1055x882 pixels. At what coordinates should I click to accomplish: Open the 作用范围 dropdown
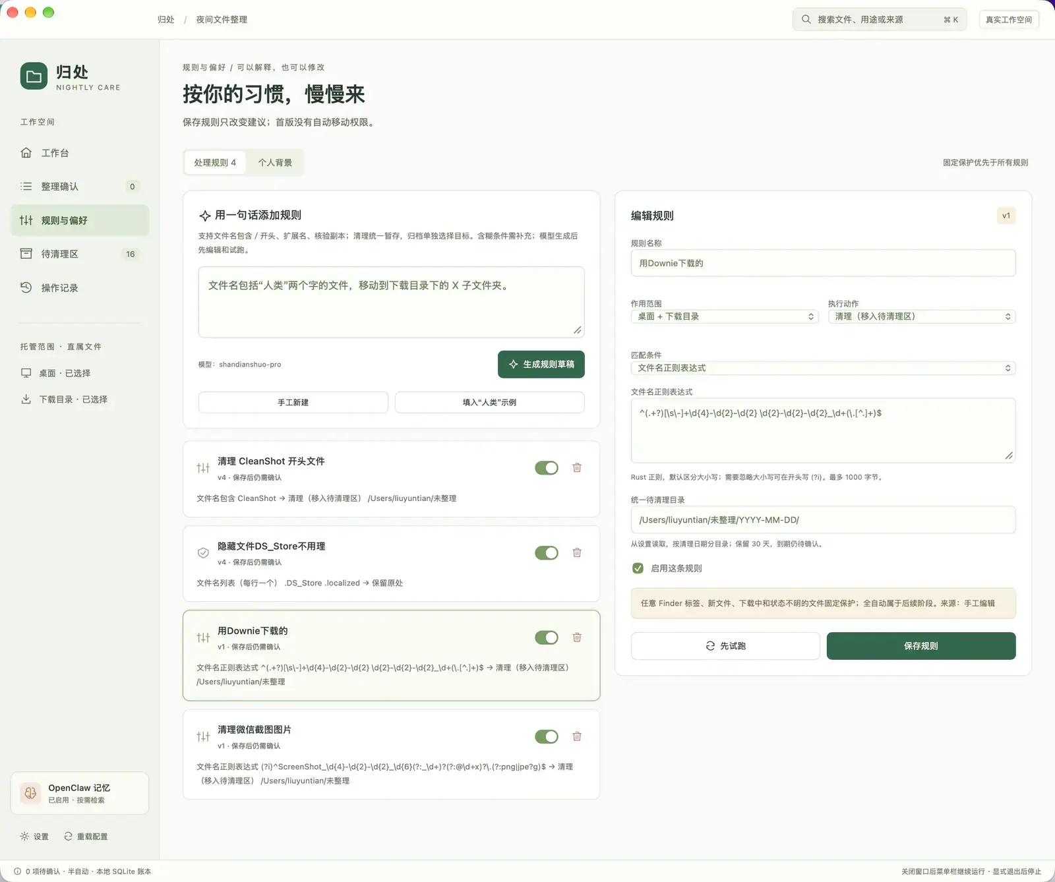725,316
